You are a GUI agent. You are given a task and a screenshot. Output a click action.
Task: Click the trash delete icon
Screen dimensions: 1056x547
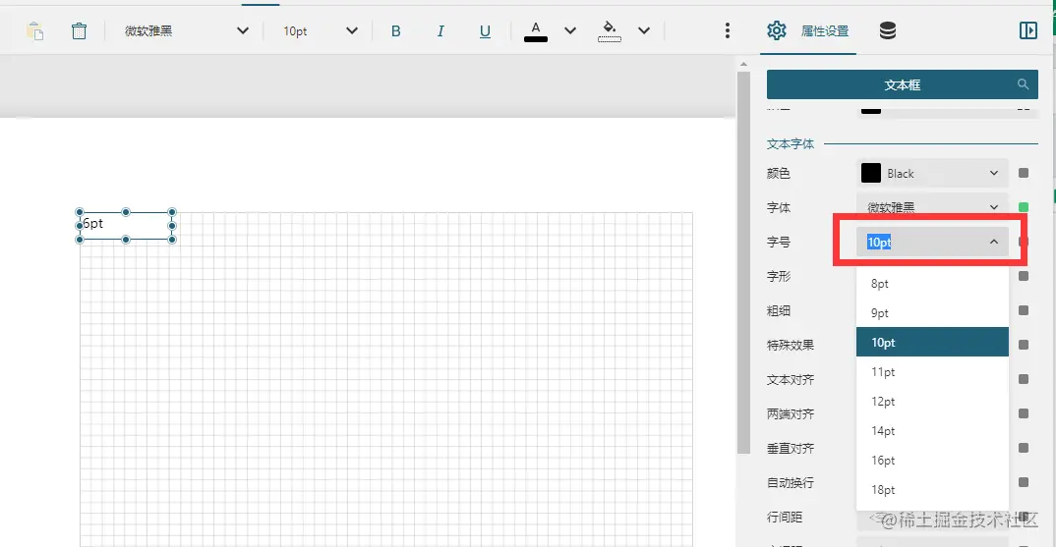click(x=79, y=31)
